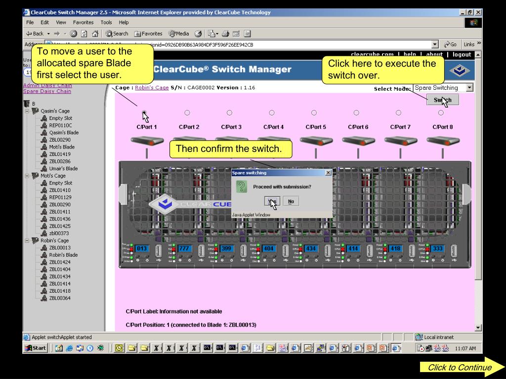The width and height of the screenshot is (506, 379).
Task: Open the View menu
Action: click(61, 22)
